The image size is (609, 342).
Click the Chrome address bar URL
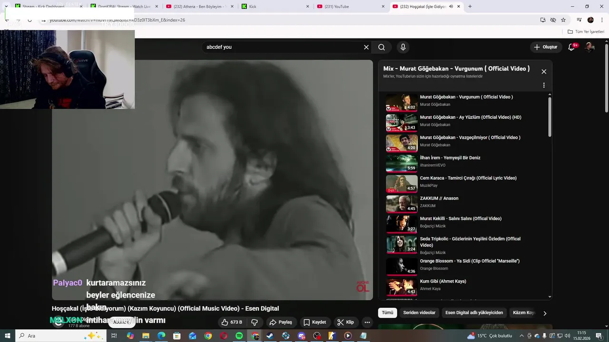point(117,20)
